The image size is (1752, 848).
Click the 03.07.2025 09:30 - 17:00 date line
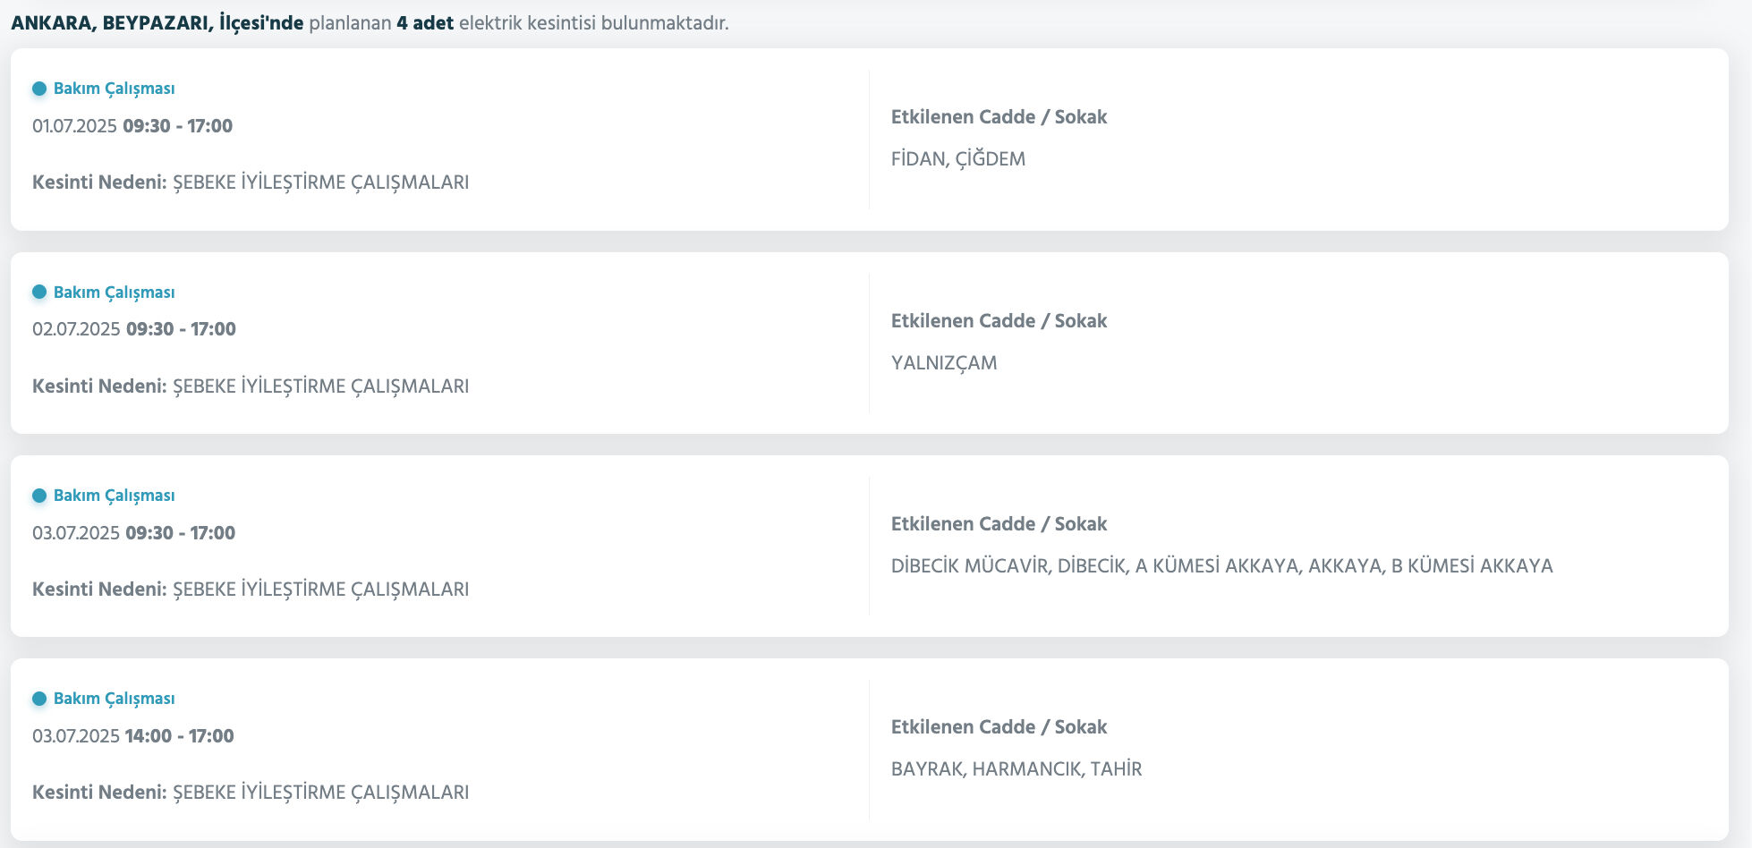[134, 533]
